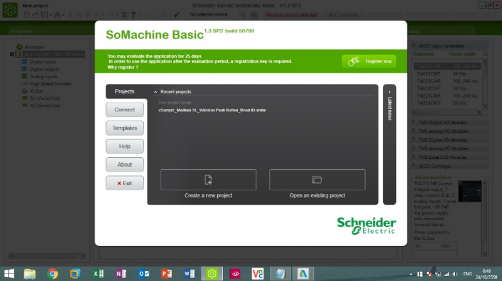Open the Save dropdown arrow in toolbar
Screen dimensions: 502x281
click(x=50, y=15)
